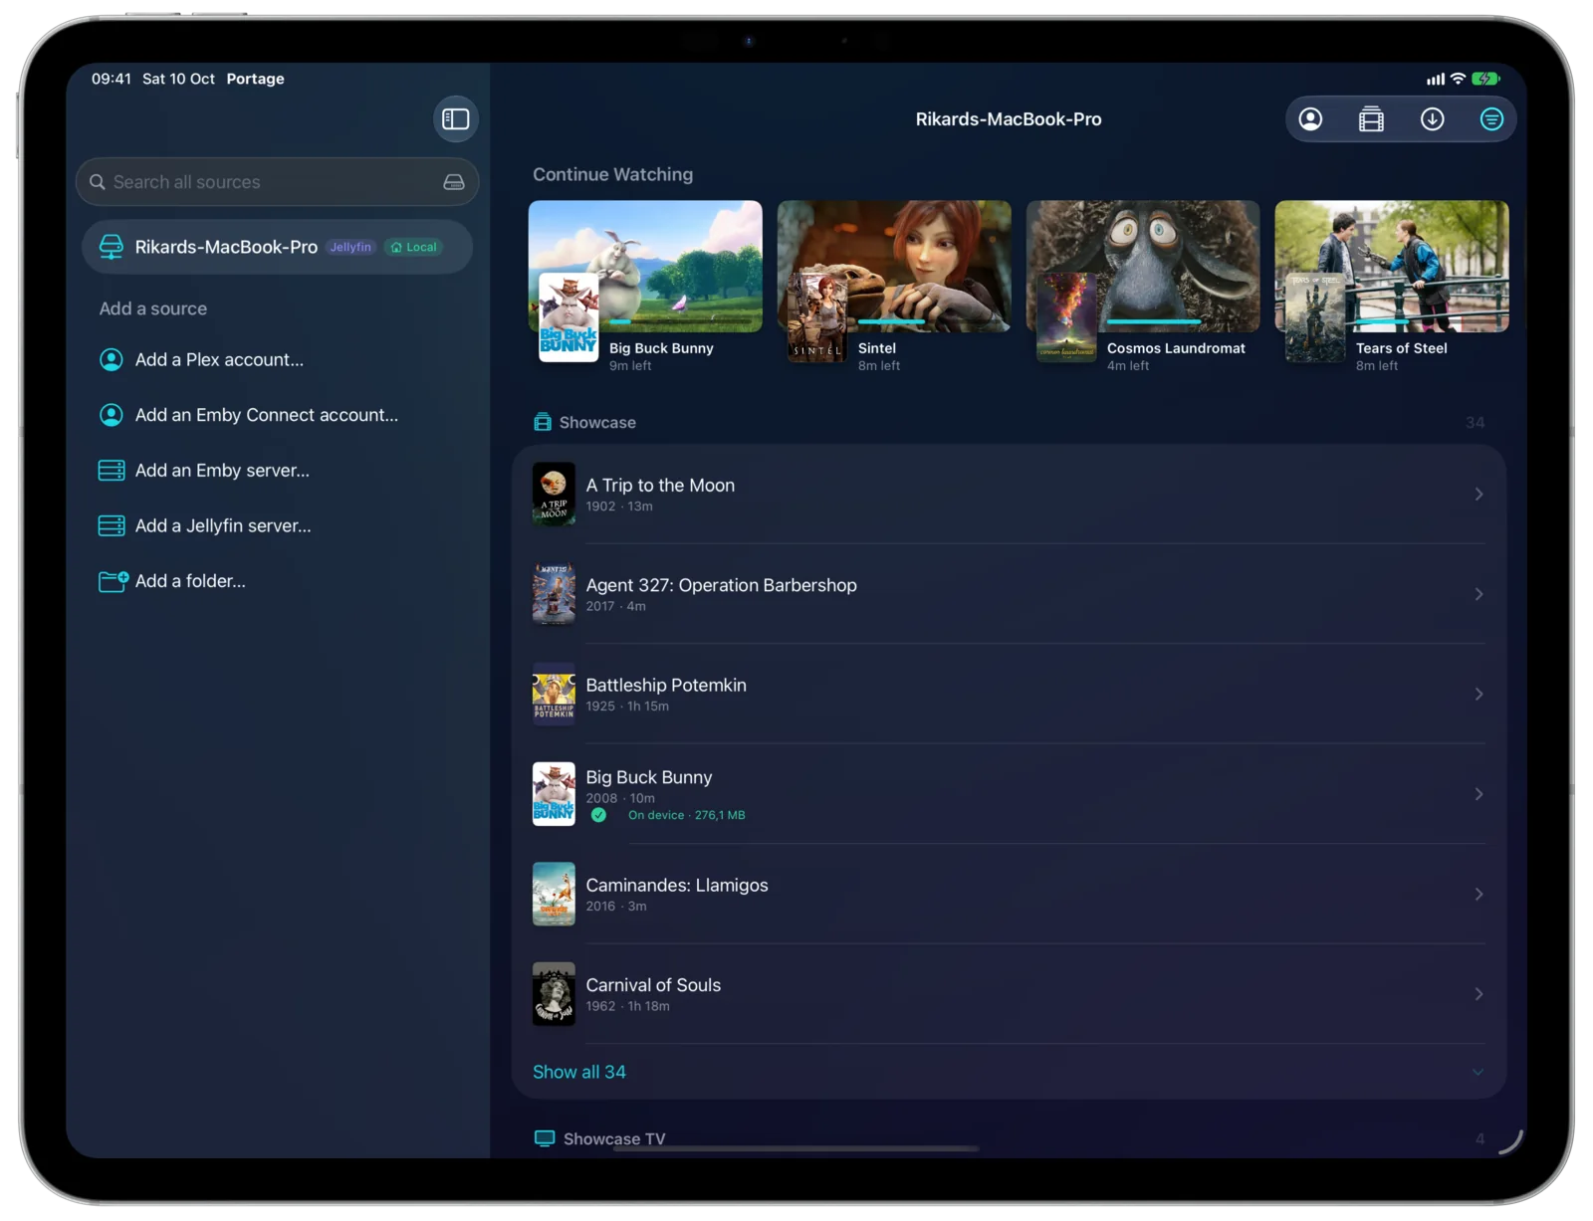Image resolution: width=1593 pixels, height=1221 pixels.
Task: Click the Plex account person icon
Action: (x=112, y=359)
